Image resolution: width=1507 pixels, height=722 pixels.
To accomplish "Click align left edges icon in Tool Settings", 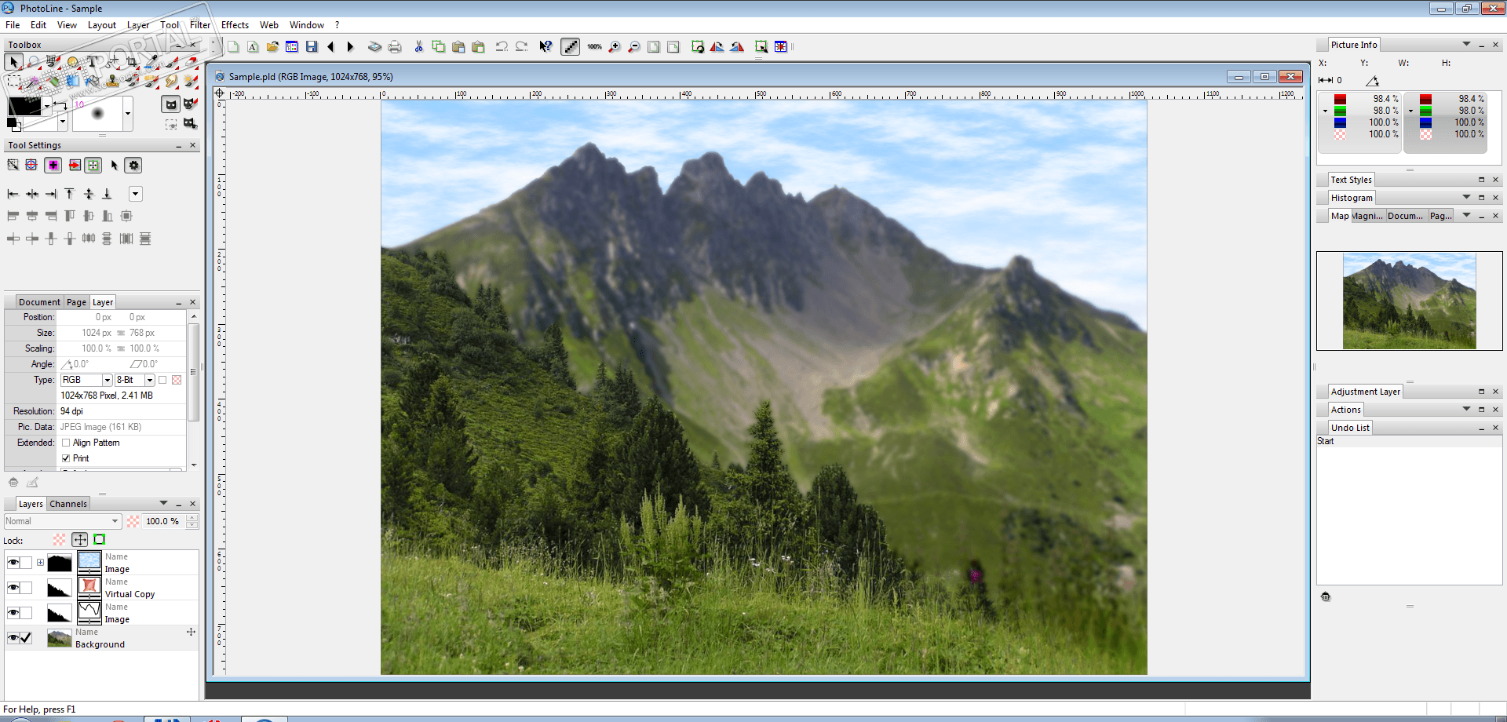I will pyautogui.click(x=13, y=194).
